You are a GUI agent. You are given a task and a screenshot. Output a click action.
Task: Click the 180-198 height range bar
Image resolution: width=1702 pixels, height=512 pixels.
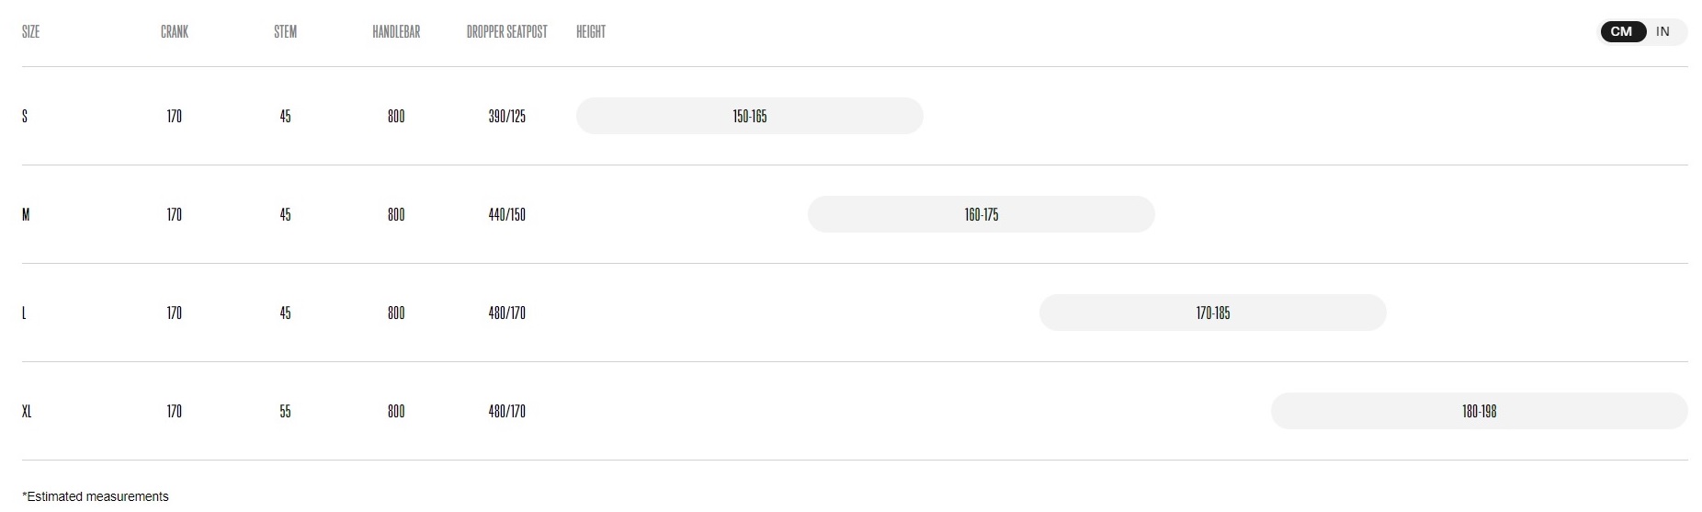[1480, 411]
